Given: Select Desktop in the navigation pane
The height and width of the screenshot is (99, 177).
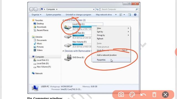Looking at the screenshot, I should point(40,24).
